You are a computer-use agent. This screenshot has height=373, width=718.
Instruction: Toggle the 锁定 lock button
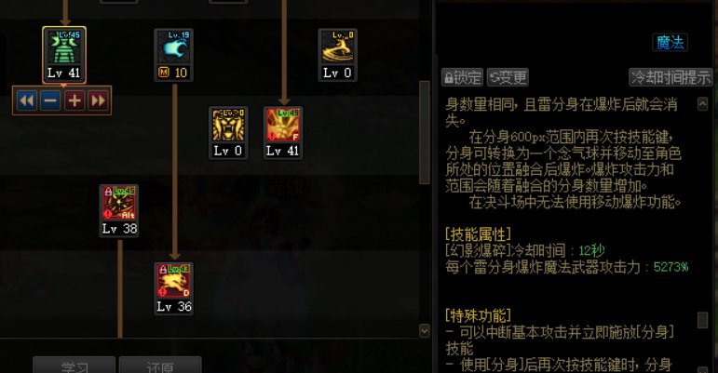click(x=463, y=77)
